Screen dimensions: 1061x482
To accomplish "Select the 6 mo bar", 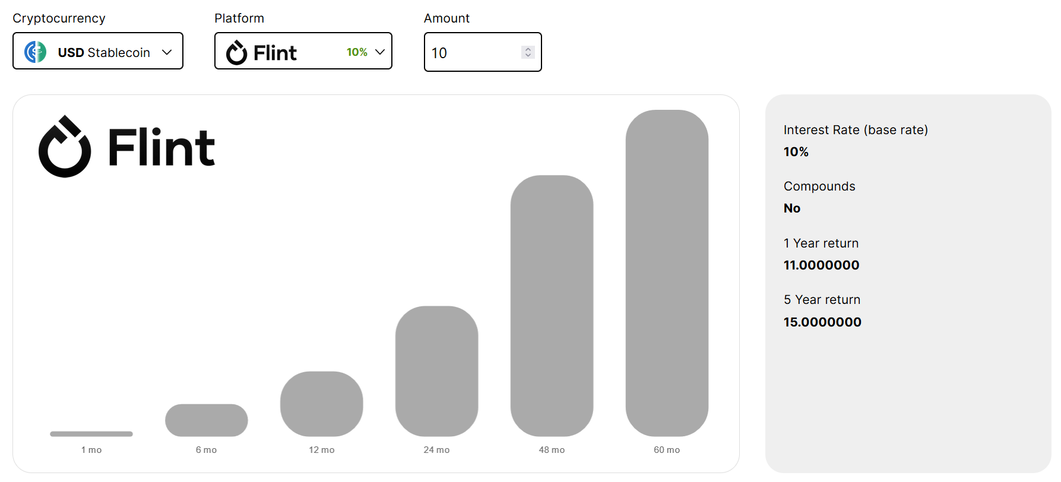I will click(207, 420).
